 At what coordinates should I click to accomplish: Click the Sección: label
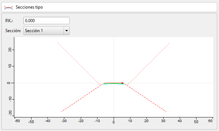click(13, 31)
